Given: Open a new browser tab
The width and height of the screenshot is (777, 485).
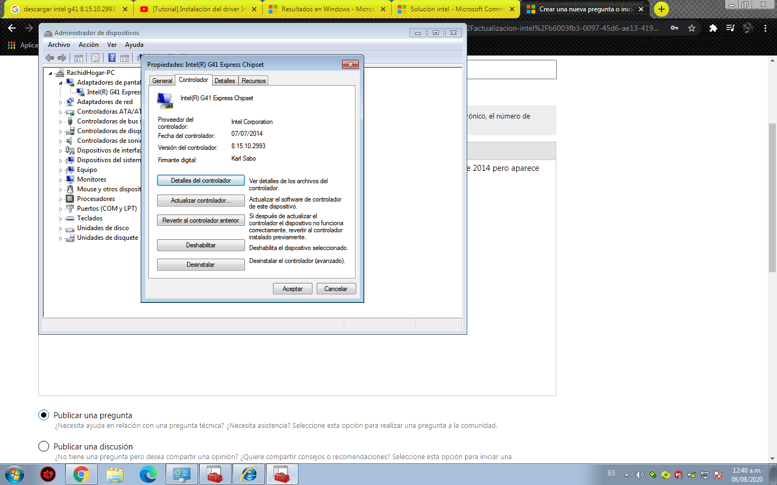Looking at the screenshot, I should (x=661, y=9).
